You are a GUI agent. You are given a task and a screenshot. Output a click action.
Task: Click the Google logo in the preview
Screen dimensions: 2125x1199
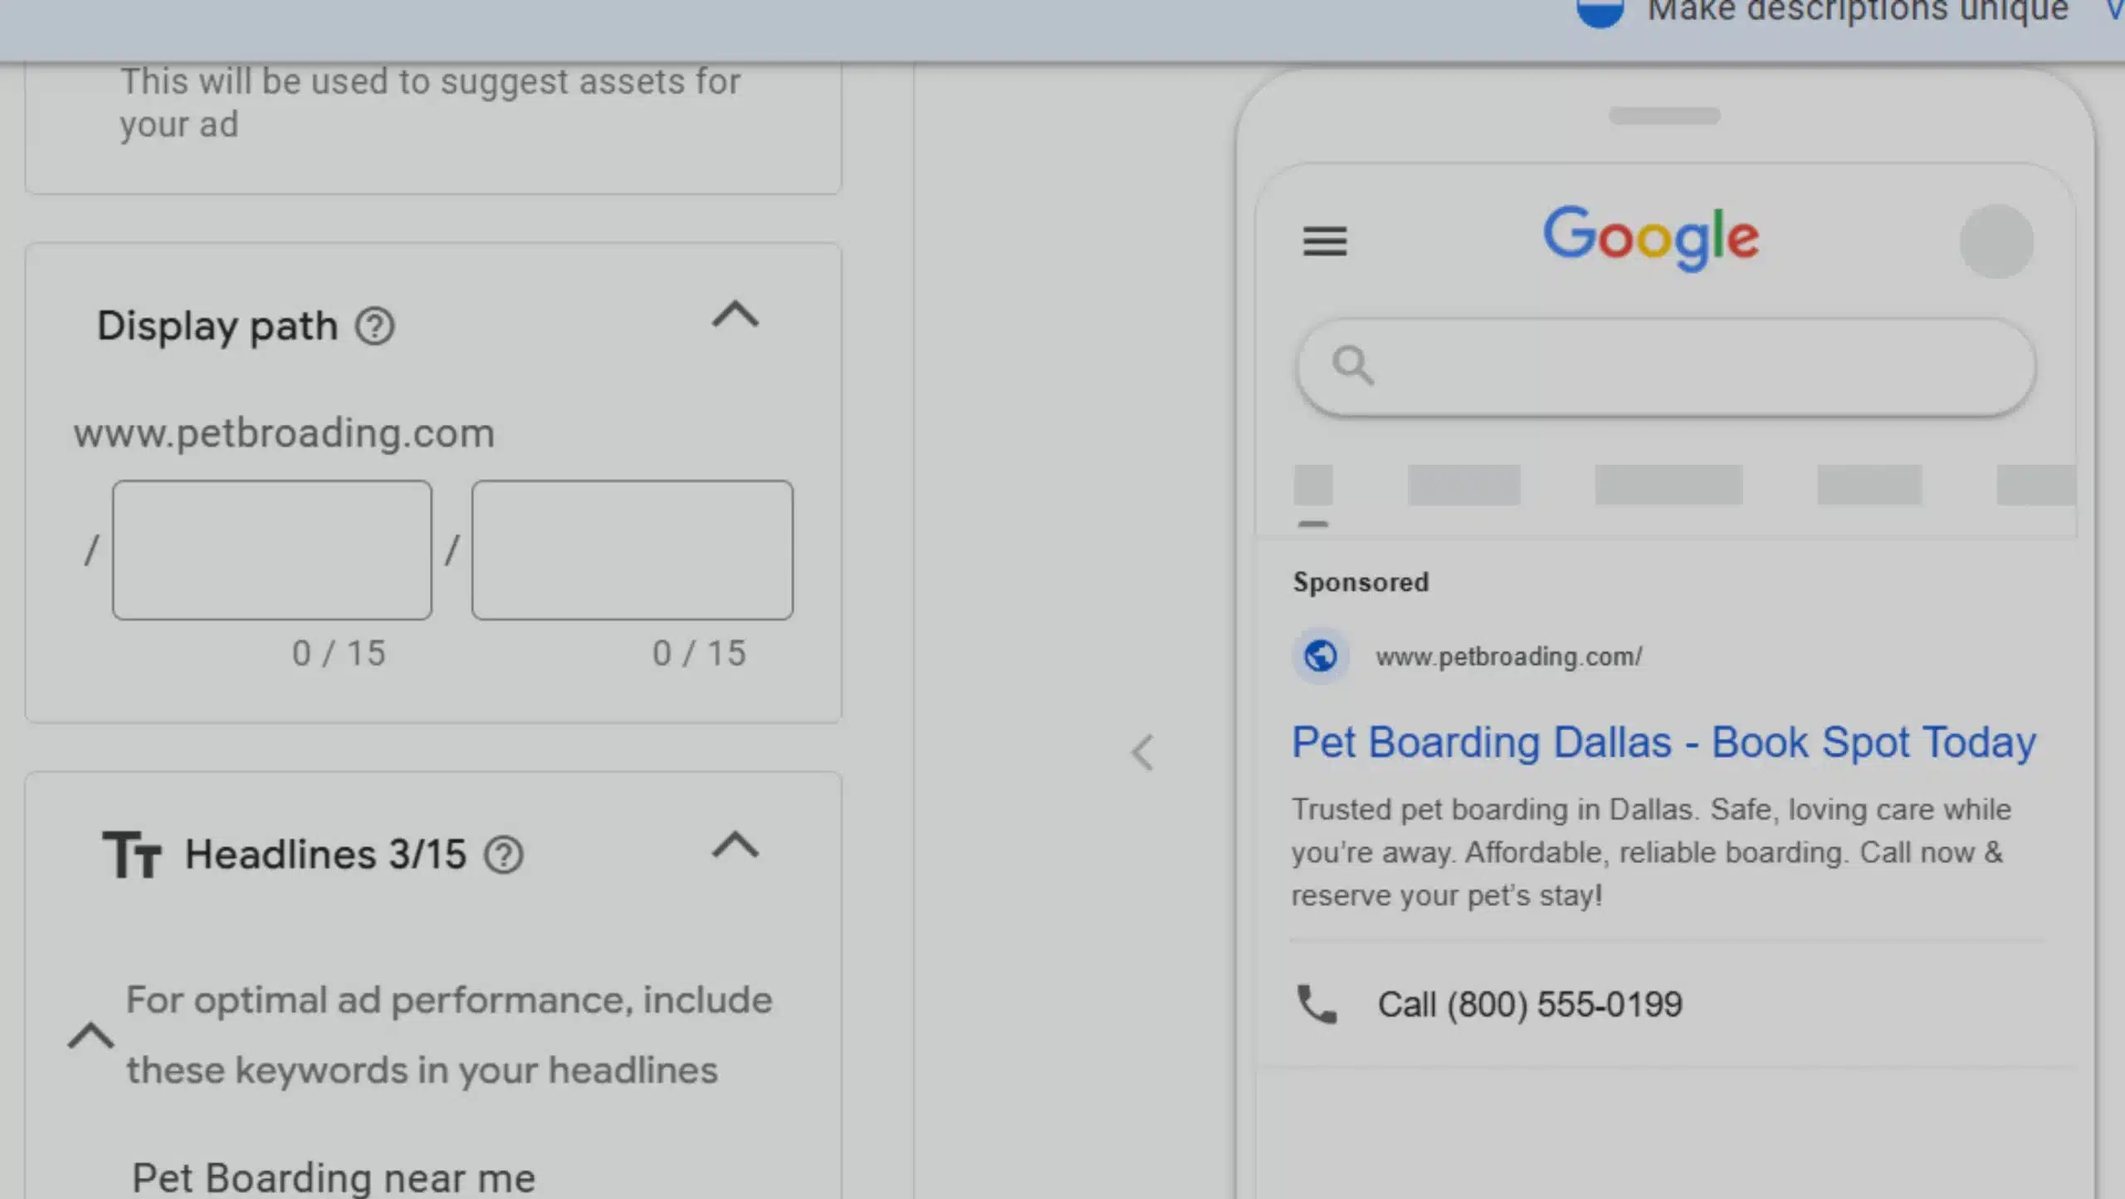(x=1650, y=237)
